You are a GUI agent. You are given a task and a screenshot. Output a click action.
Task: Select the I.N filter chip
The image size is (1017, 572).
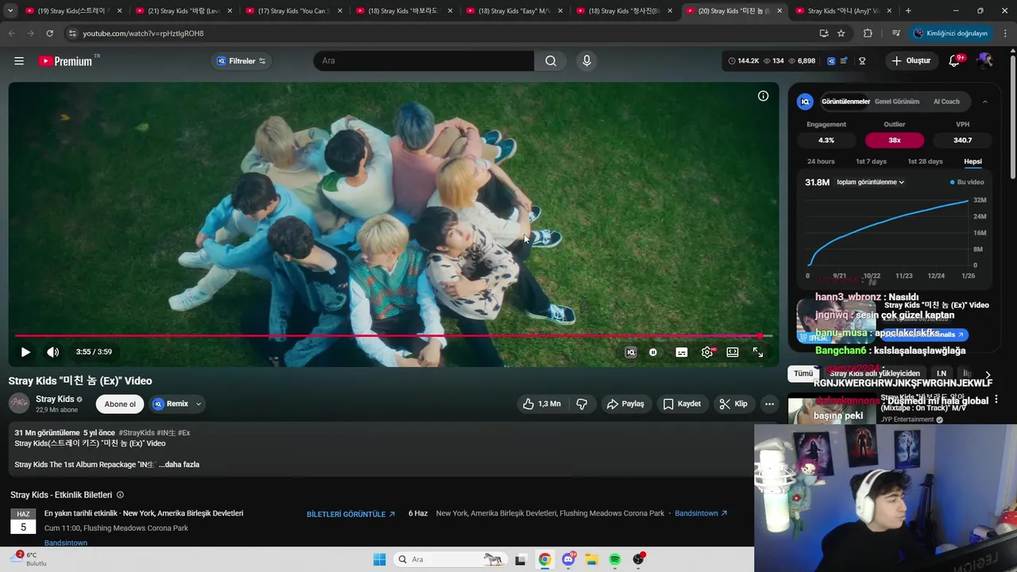(942, 373)
